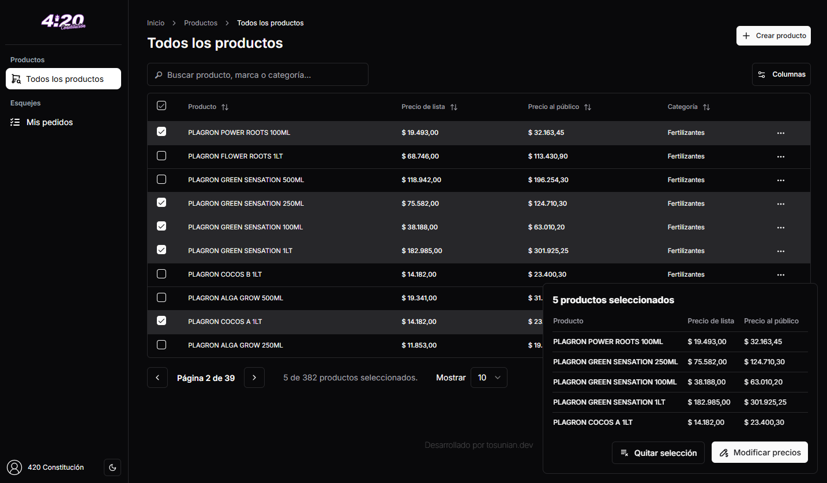Toggle the select-all checkbox in table header
Image resolution: width=827 pixels, height=483 pixels.
[x=161, y=106]
